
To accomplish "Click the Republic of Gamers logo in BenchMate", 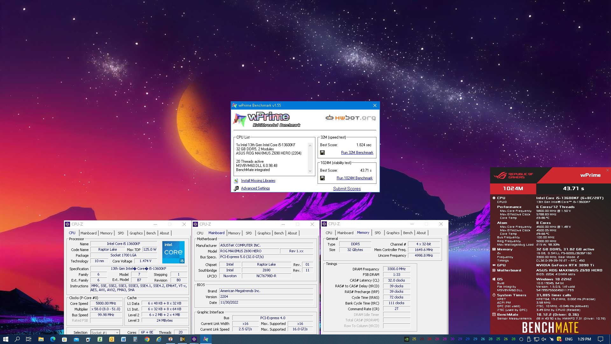I will (x=513, y=176).
